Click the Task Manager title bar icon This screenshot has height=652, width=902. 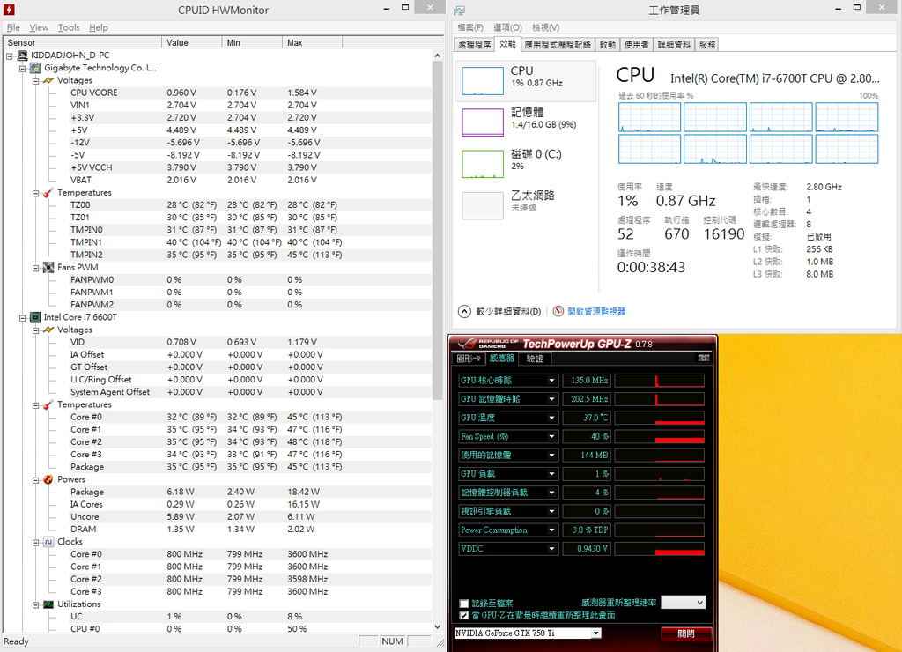459,10
